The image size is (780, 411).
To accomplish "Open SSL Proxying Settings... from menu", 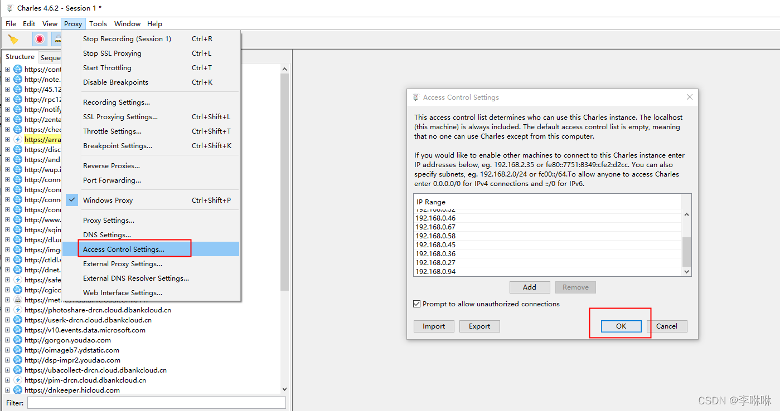I will tap(151, 117).
